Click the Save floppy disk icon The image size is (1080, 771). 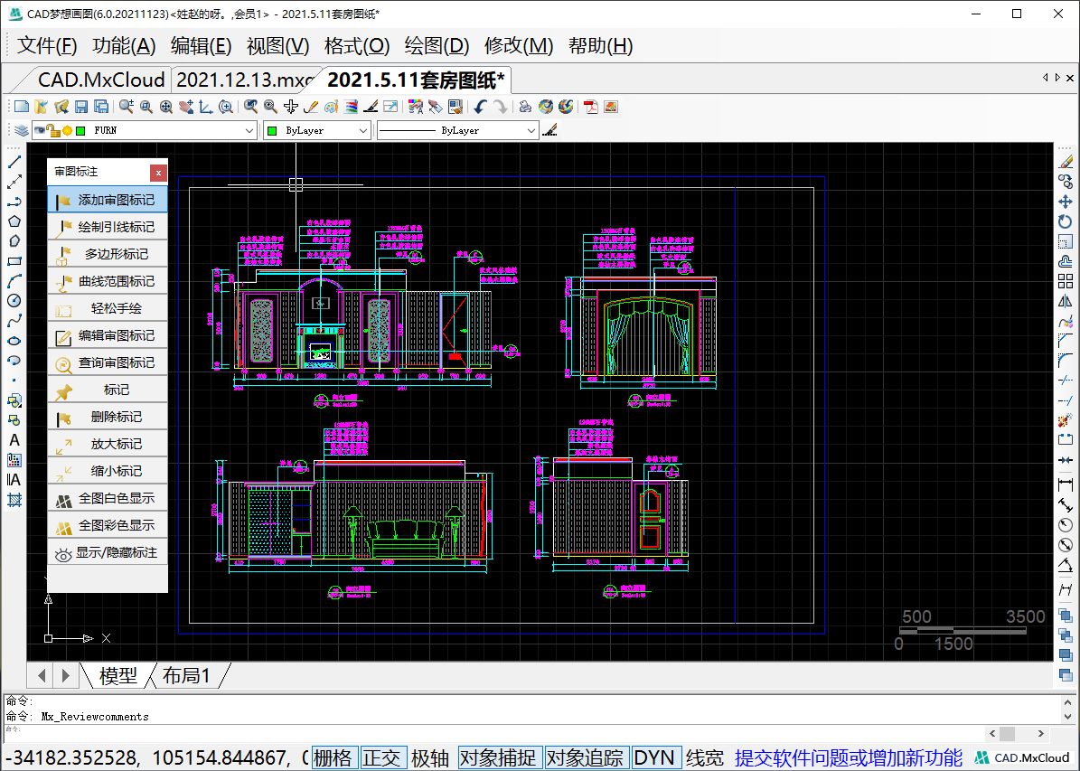81,107
